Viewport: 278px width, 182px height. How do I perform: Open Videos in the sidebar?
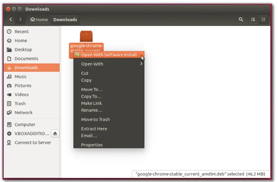click(32, 94)
